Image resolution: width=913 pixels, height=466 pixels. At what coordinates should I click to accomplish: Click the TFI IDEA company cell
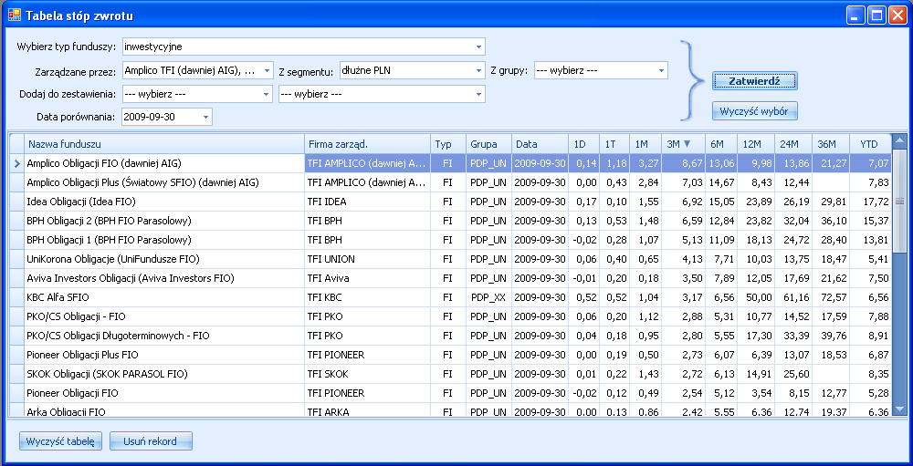[x=367, y=202]
